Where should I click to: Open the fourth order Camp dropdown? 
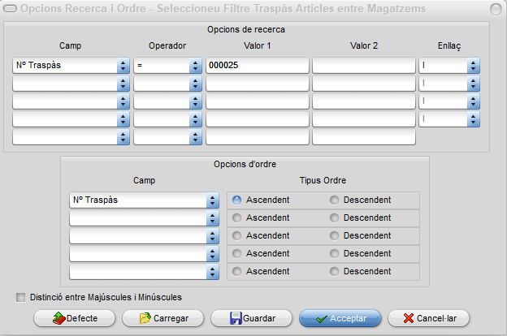144,253
